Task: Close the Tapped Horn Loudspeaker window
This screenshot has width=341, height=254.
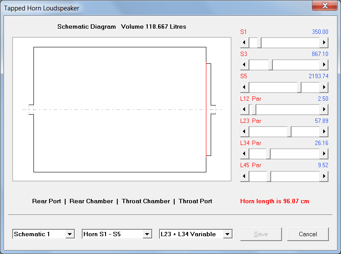Action: [325, 6]
